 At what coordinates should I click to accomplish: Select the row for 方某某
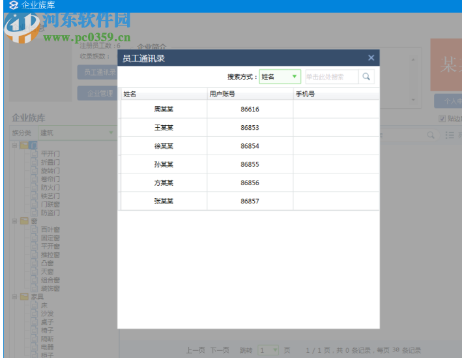click(250, 183)
